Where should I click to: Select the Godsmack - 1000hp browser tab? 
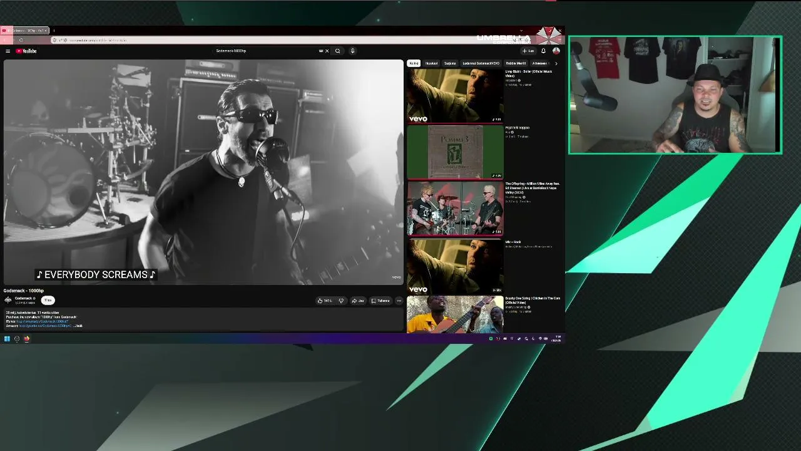26,31
